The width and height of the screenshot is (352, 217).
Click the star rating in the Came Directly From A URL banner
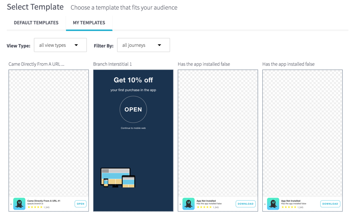coord(35,207)
